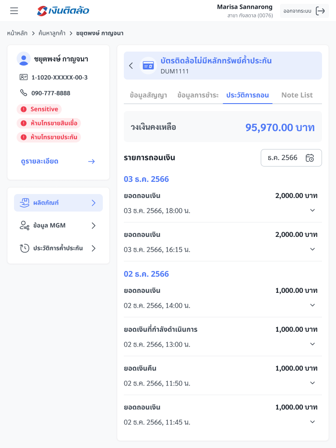Image resolution: width=336 pixels, height=448 pixels.
Task: Expand the 18:00 withdrawal entry
Action: tap(312, 210)
